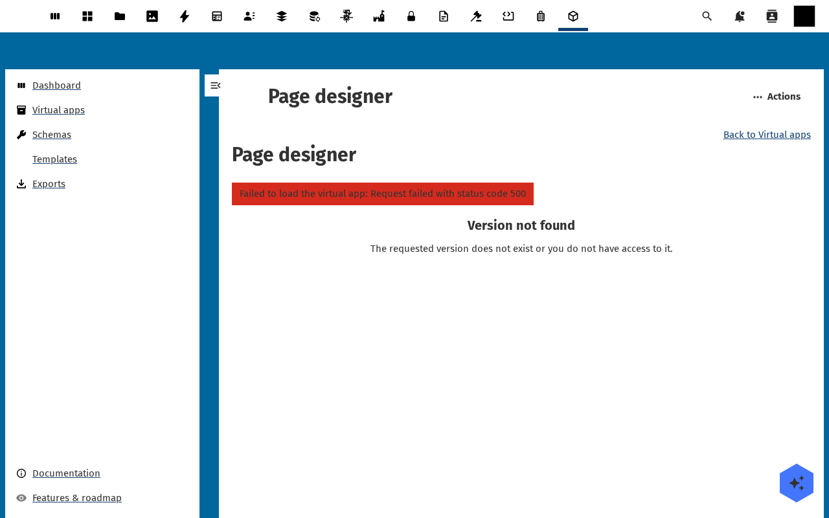Open the code brackets icon in top bar
The width and height of the screenshot is (829, 518).
click(x=508, y=16)
